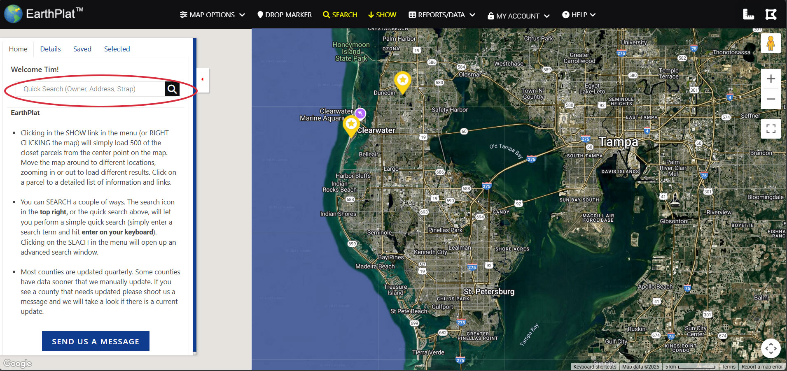Expand the MY ACCOUNT chevron
Viewport: 787px width, 371px height.
547,16
